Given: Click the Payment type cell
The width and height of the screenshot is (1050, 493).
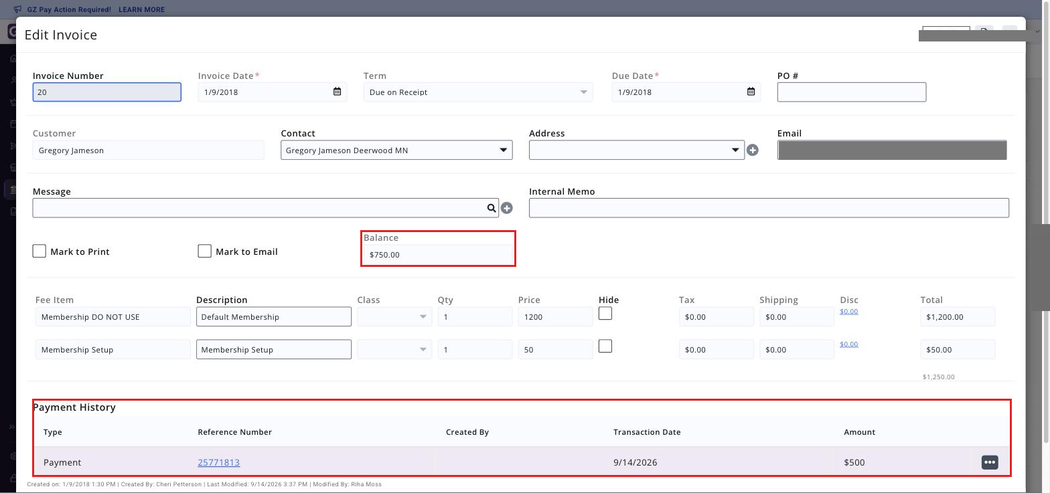Looking at the screenshot, I should [x=62, y=462].
